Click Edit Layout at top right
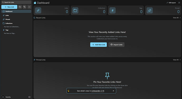182x99 pixels. click(x=171, y=3)
